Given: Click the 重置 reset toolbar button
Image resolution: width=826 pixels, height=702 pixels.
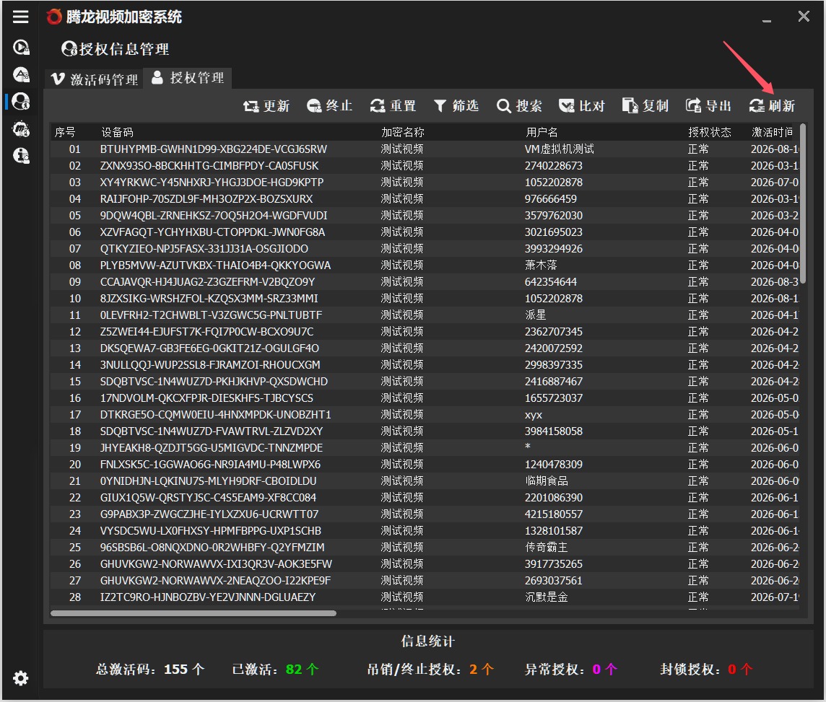Looking at the screenshot, I should [393, 106].
